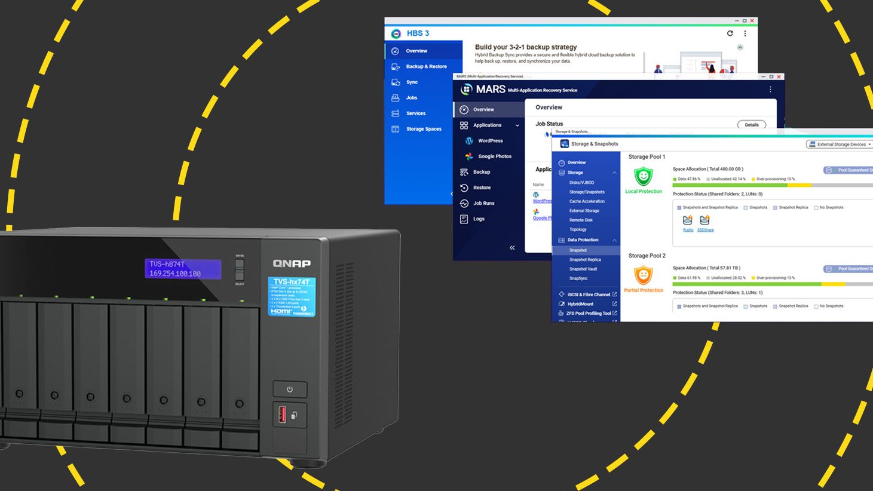Click the Details button in MARS Job Status
This screenshot has height=491, width=873.
coord(752,125)
